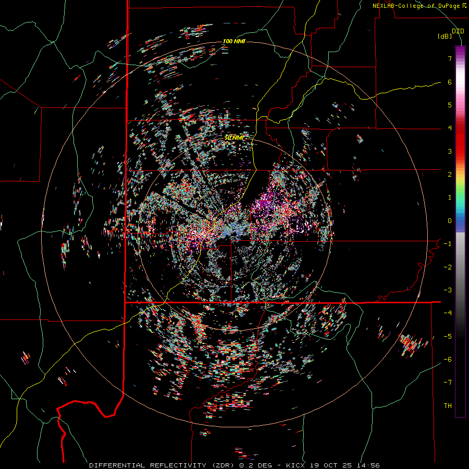The height and width of the screenshot is (469, 469).
Task: Click the vertical ZDR color bar legend
Action: pos(460,231)
